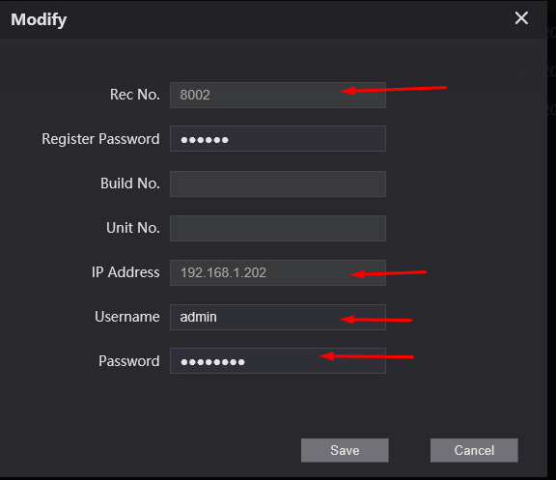
Task: Click the Username label text
Action: (x=127, y=317)
